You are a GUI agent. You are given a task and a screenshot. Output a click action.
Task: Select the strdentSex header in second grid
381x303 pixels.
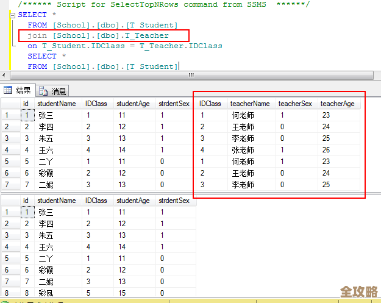point(174,201)
